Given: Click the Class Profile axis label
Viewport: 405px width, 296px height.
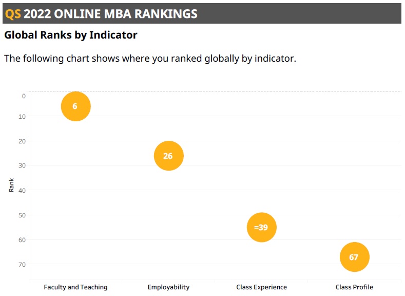Looking at the screenshot, I should pos(354,287).
